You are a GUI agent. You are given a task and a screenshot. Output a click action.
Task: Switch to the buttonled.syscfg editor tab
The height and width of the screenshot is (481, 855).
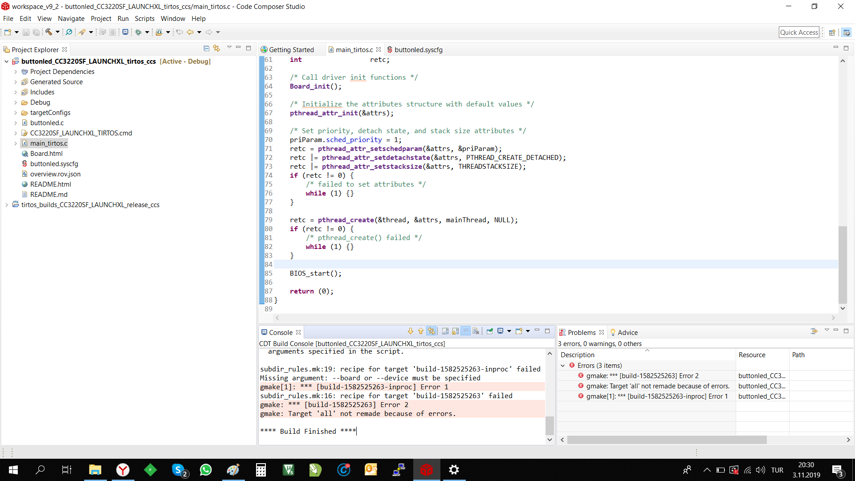418,50
